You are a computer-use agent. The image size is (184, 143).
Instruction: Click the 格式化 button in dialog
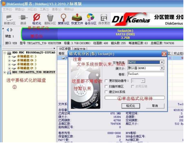tap(131, 106)
